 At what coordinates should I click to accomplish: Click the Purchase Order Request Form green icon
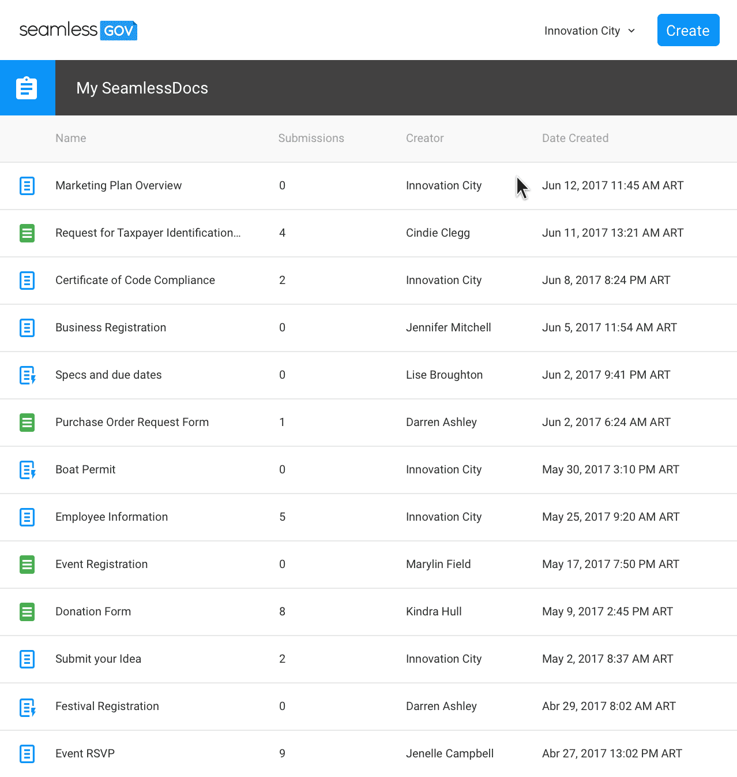[x=27, y=423]
